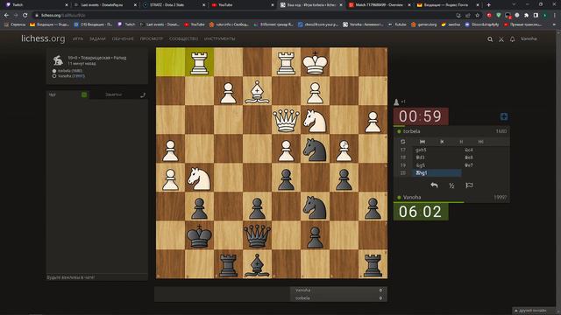The width and height of the screenshot is (561, 315).
Task: Open the crossed-swords challenges icon
Action: tap(501, 39)
